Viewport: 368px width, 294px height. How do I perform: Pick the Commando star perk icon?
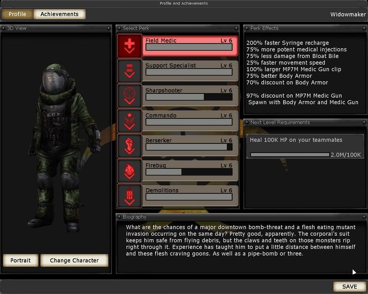click(x=129, y=121)
